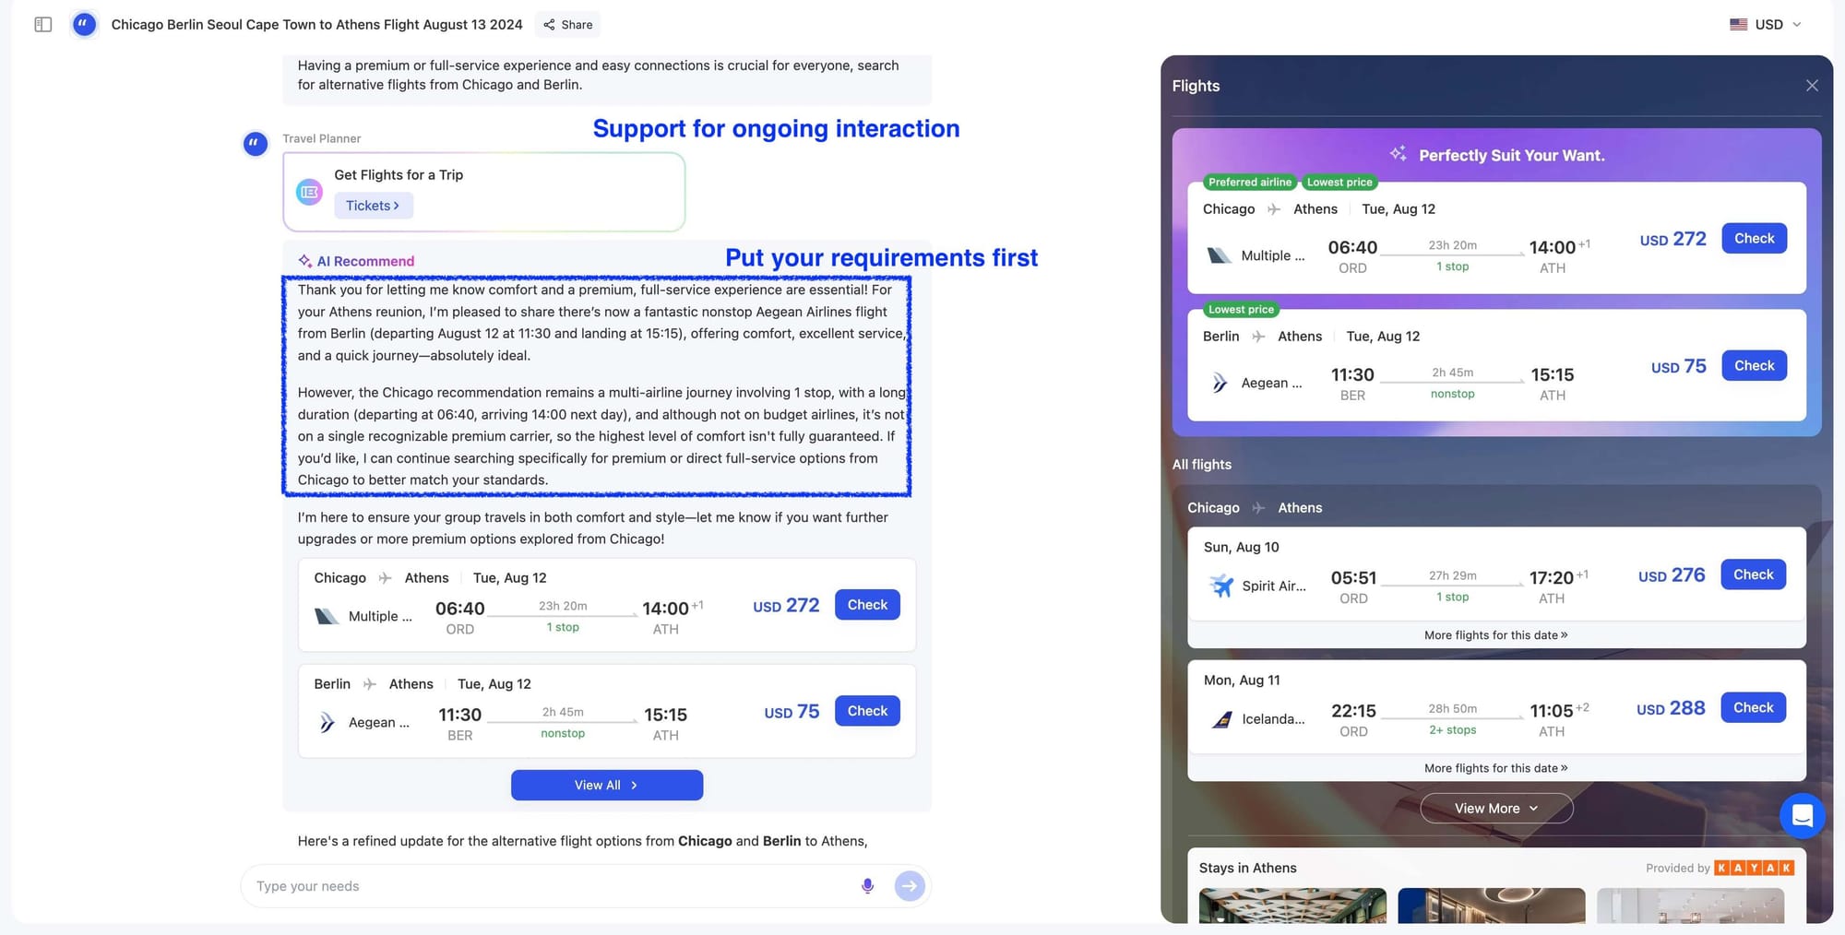Open the USD currency dropdown
1845x935 pixels.
(x=1765, y=25)
